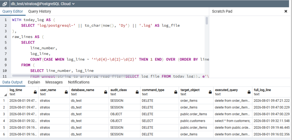Click the connection status plug icon
This screenshot has width=292, height=140.
click(x=5, y=4)
